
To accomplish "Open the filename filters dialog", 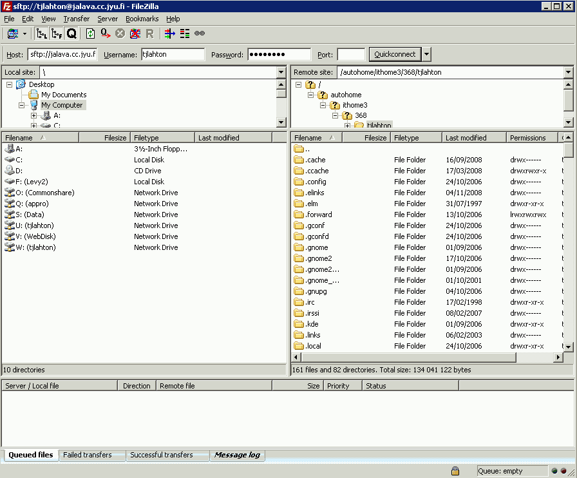I will [x=169, y=34].
